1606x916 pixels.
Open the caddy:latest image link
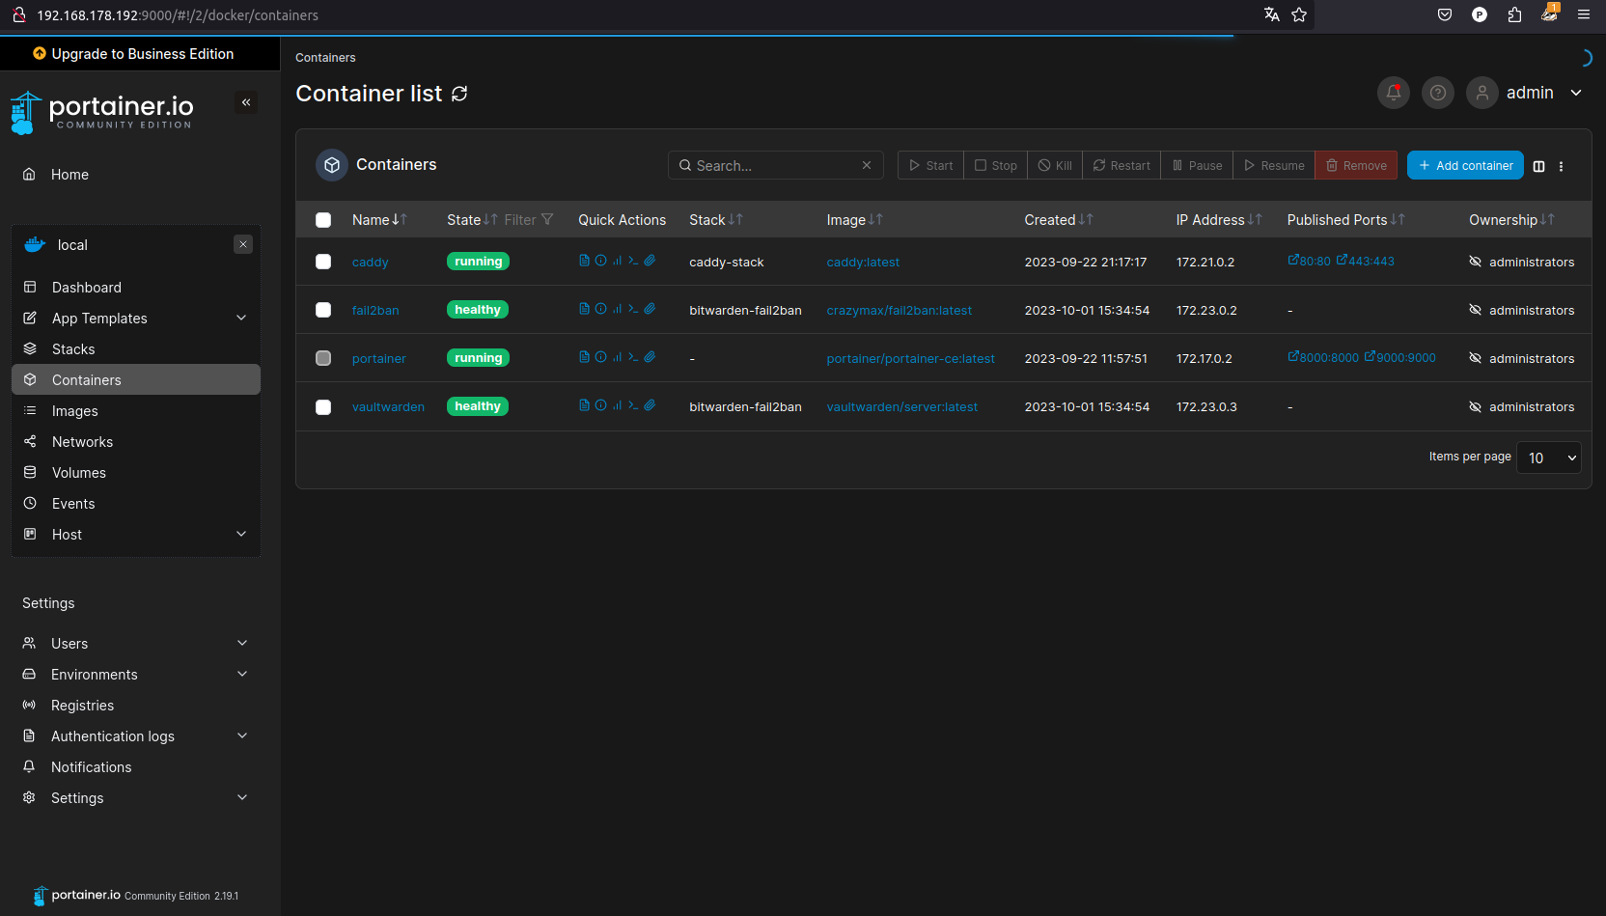pyautogui.click(x=863, y=263)
